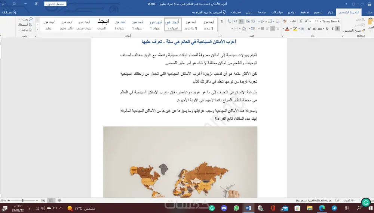374x213 pixels.
Task: Apply strikethrough (abc) formatting
Action: (x=320, y=29)
